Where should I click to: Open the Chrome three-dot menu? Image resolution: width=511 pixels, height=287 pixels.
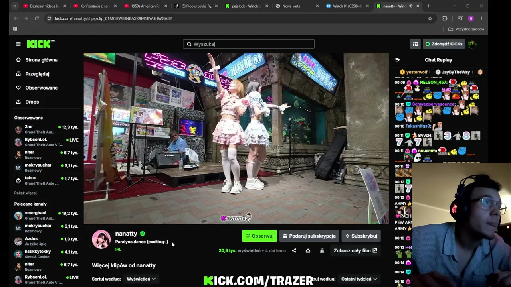(481, 18)
